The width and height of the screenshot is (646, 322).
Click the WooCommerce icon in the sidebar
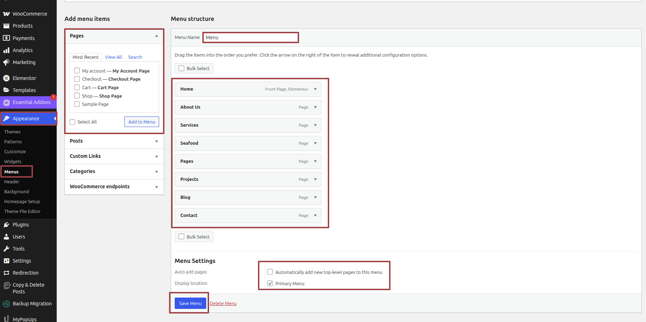pos(6,14)
